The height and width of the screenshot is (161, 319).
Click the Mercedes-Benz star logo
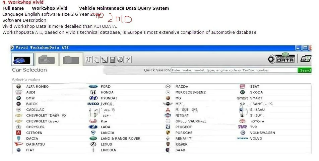[168, 92]
